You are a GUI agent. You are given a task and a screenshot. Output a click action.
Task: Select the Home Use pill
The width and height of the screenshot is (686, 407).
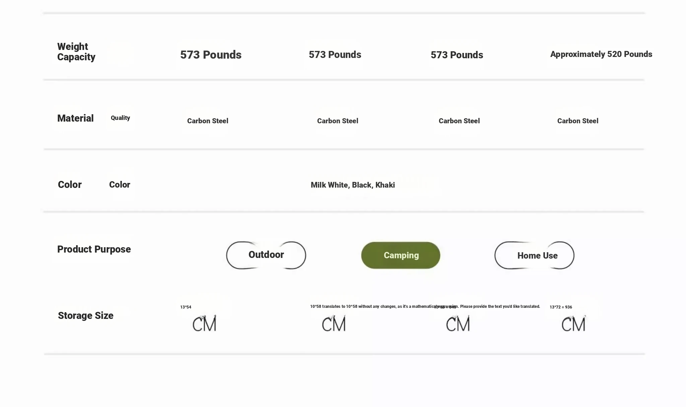coord(534,255)
